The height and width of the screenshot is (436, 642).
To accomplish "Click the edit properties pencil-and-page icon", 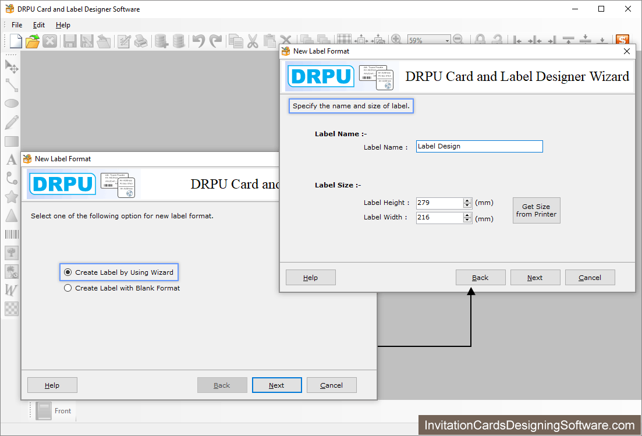I will tap(123, 41).
